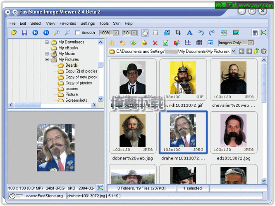Viewport: 275px width, 206px height.
Task: Toggle the Smooth checkbox
Action: coord(77,33)
